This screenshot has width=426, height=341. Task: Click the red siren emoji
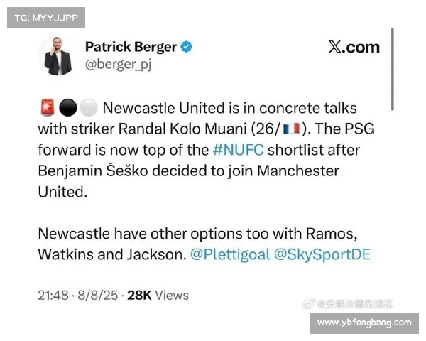(48, 108)
